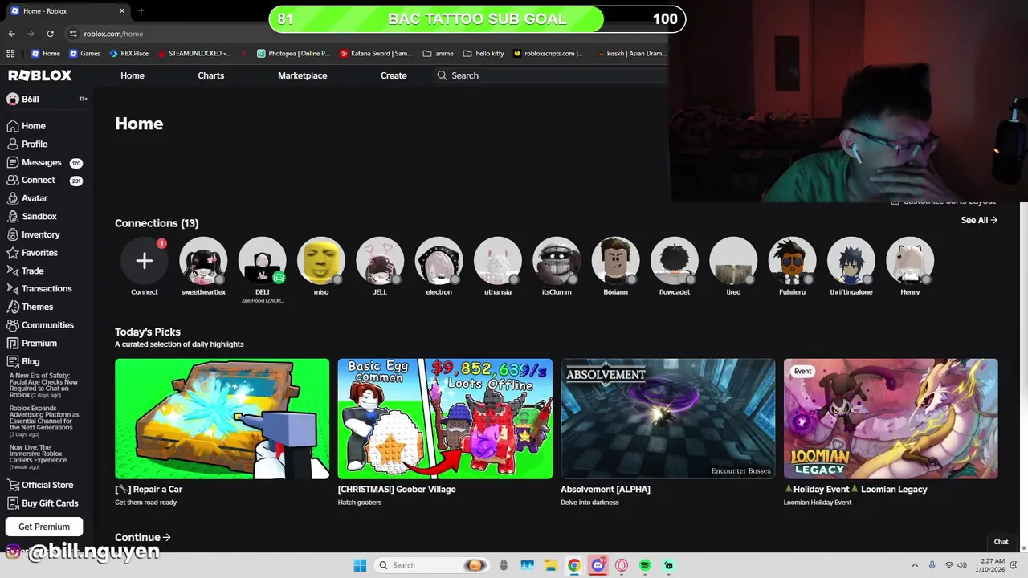Image resolution: width=1028 pixels, height=578 pixels.
Task: Open Themes in the sidebar
Action: [x=31, y=307]
